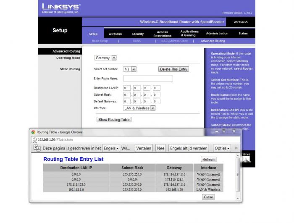Click the Gateway column header in routing table
The height and width of the screenshot is (223, 294).
pos(174,168)
